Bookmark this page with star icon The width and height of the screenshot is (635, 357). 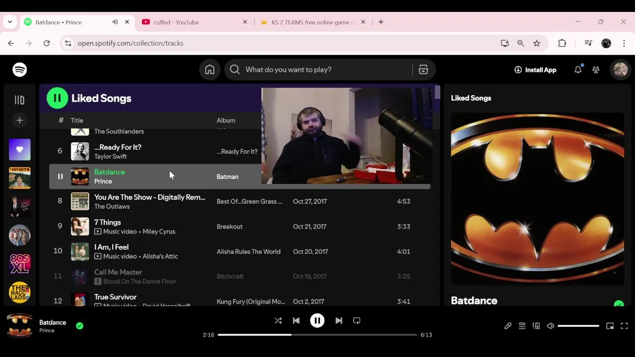pos(537,43)
